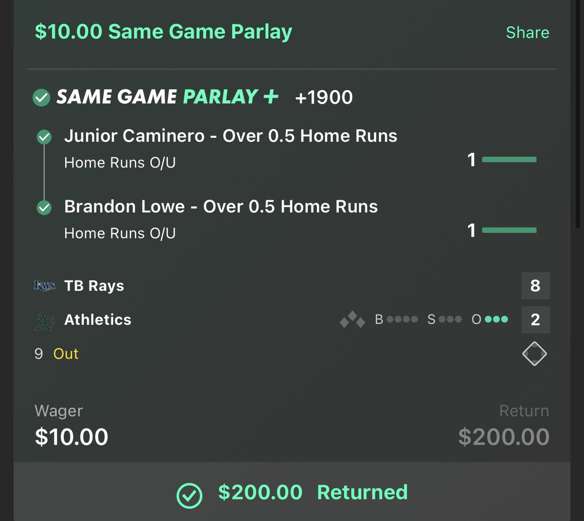Open the field diamond icon below score
This screenshot has height=521, width=584.
534,354
